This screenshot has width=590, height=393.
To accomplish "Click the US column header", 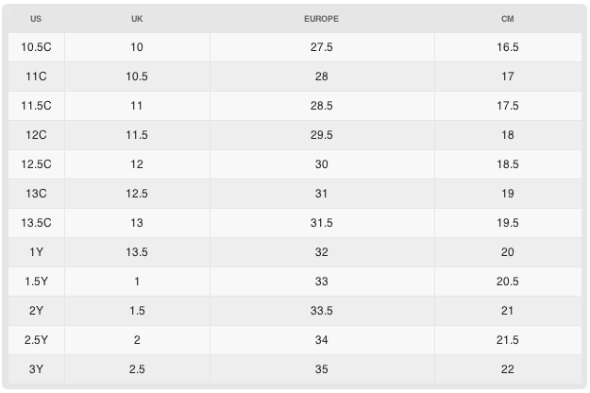I will (x=36, y=19).
